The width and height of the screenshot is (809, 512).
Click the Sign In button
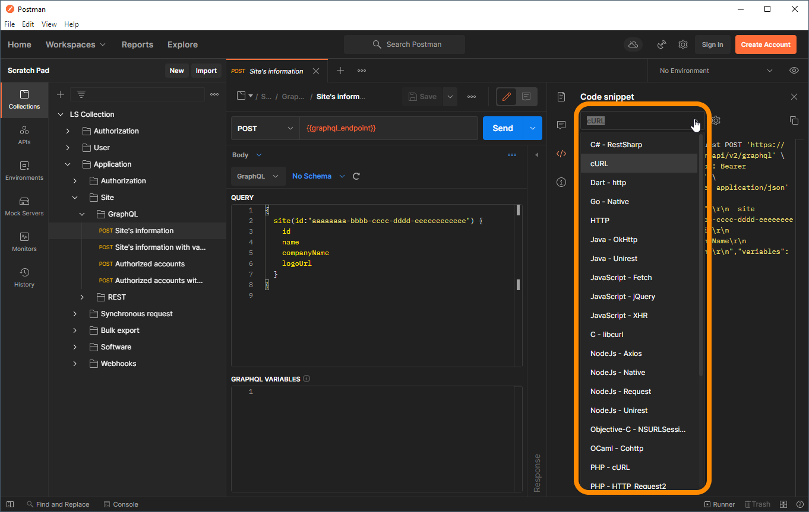712,44
